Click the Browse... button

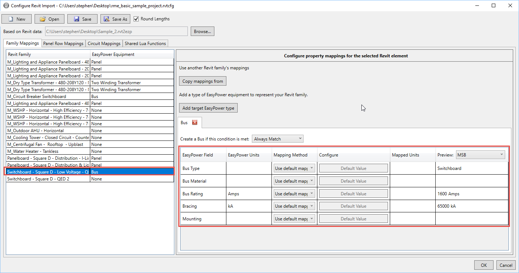202,32
